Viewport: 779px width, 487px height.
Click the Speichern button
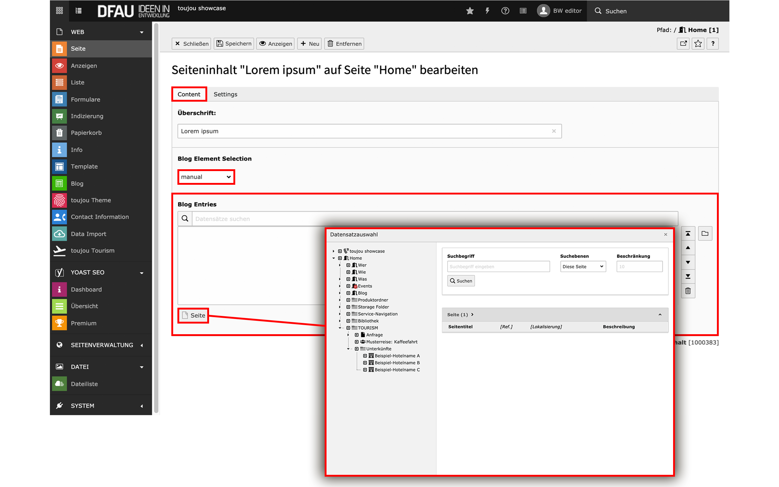[x=234, y=44]
